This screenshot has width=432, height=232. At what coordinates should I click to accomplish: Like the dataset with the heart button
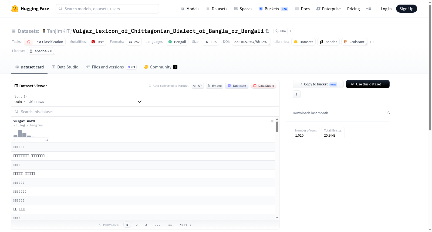pyautogui.click(x=281, y=31)
